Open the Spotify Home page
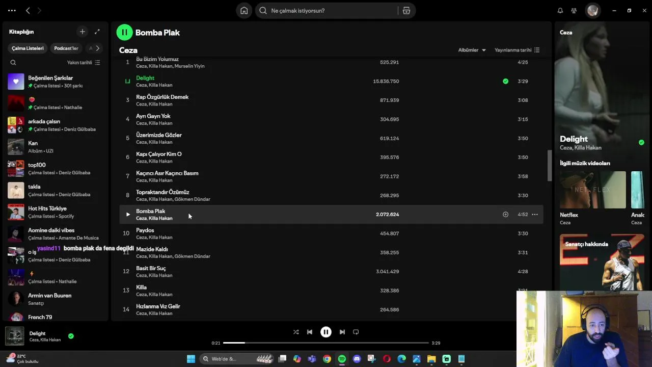Image resolution: width=652 pixels, height=367 pixels. tap(244, 11)
